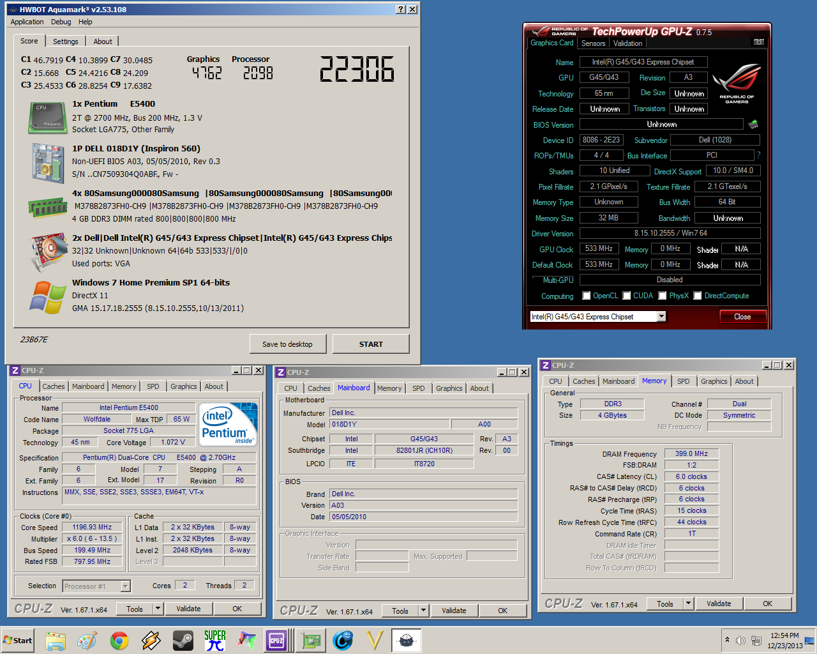Screen dimensions: 817x654
Task: Open the Application menu in Aquamark
Action: pos(27,22)
